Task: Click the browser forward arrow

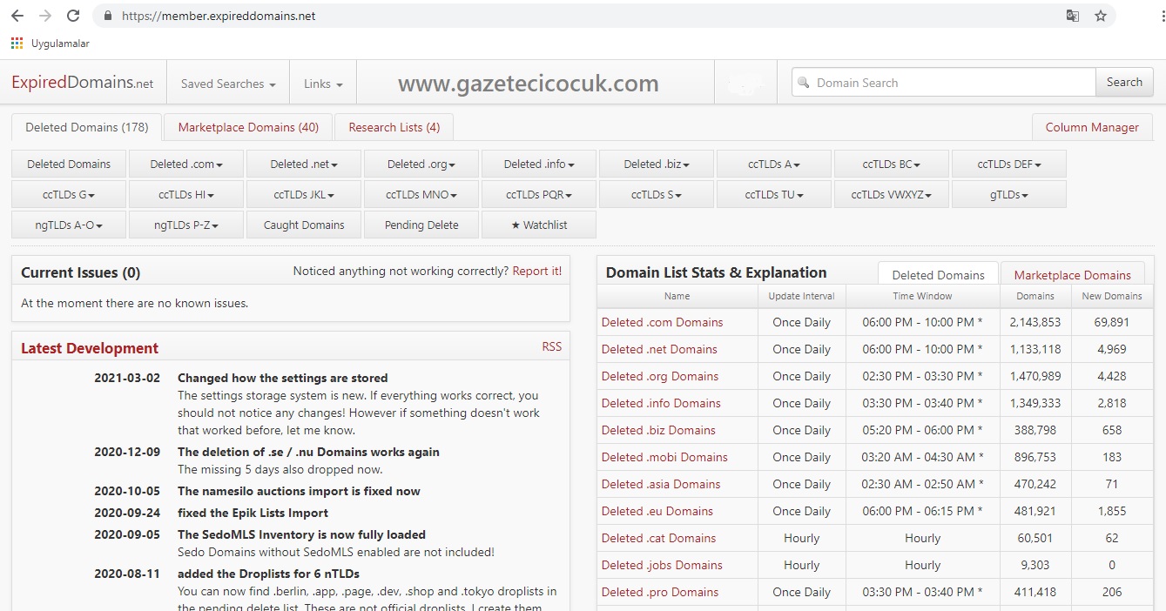Action: 45,16
